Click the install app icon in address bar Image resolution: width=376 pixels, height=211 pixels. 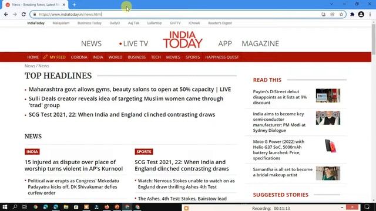coord(324,14)
